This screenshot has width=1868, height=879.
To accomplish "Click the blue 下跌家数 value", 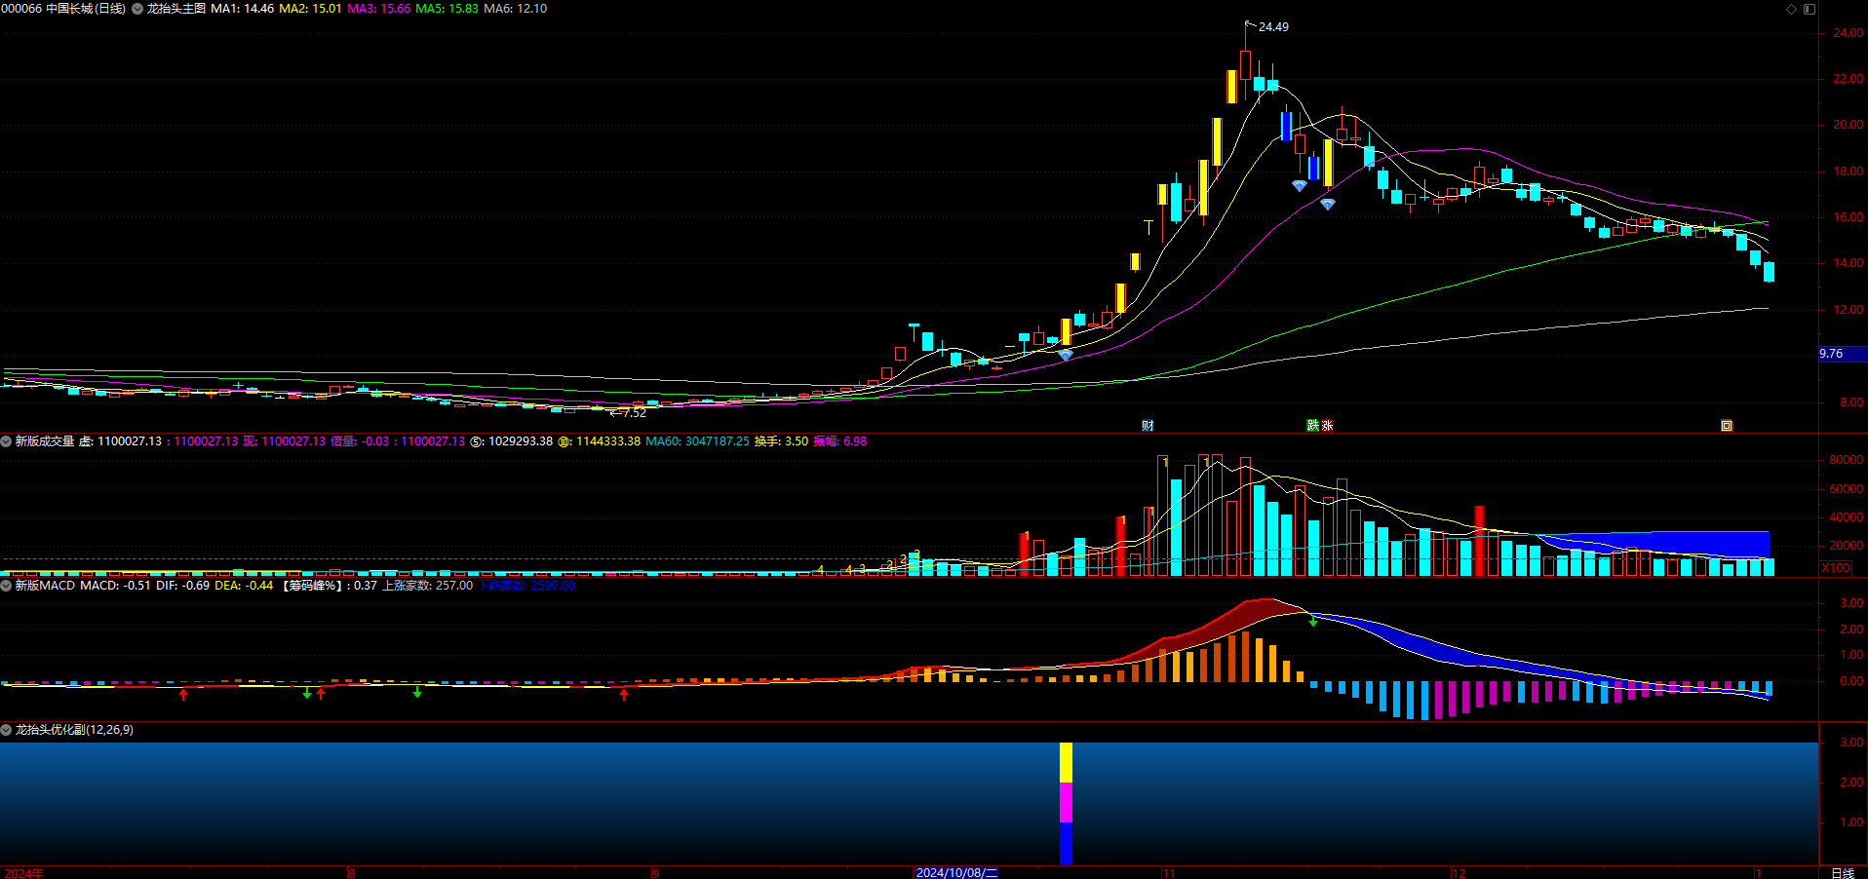I will click(x=526, y=586).
